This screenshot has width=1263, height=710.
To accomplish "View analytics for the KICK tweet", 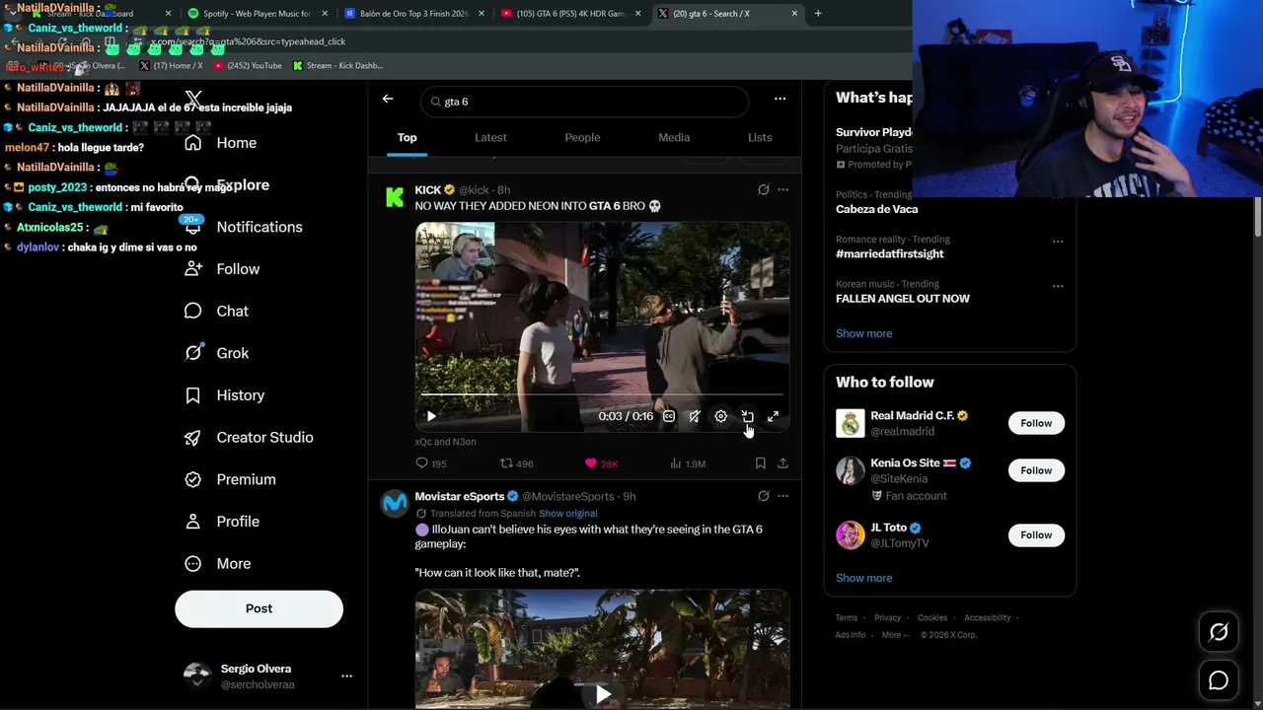I will pos(687,463).
